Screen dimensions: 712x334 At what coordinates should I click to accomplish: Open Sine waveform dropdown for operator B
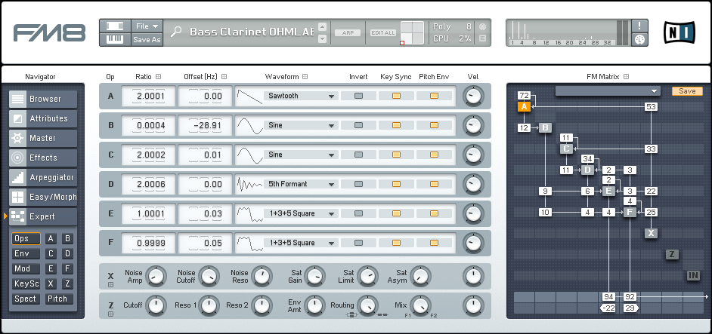(x=301, y=125)
